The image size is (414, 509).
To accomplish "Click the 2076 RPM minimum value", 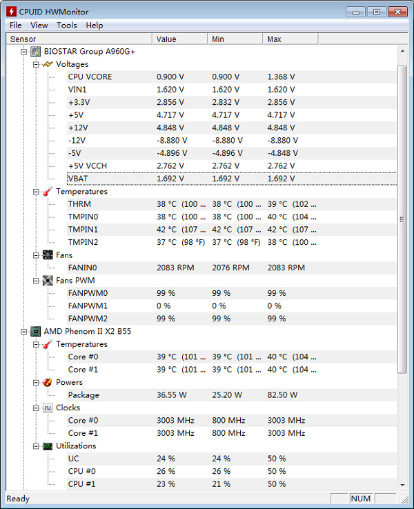I will (x=230, y=268).
